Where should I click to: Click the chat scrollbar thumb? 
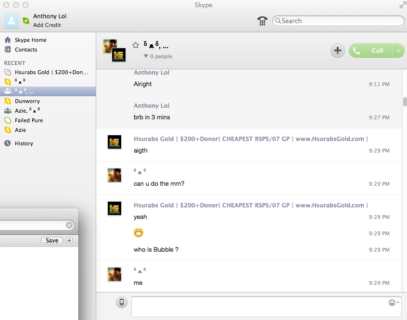pos(405,102)
